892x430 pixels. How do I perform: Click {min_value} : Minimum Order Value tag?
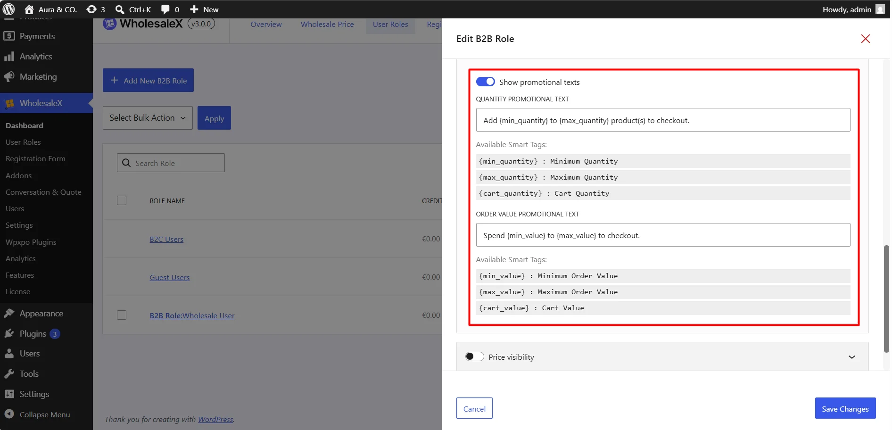pos(663,276)
